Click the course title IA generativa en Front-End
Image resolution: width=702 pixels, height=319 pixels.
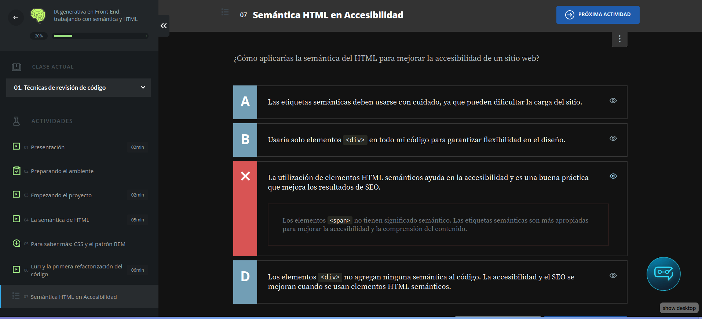[x=96, y=15]
